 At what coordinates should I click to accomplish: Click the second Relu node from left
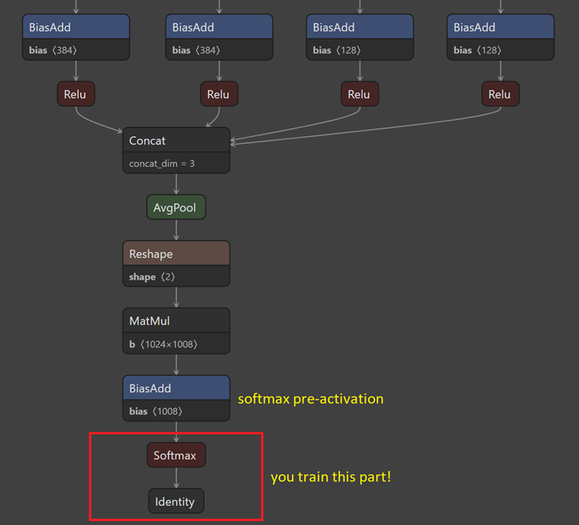click(x=219, y=95)
